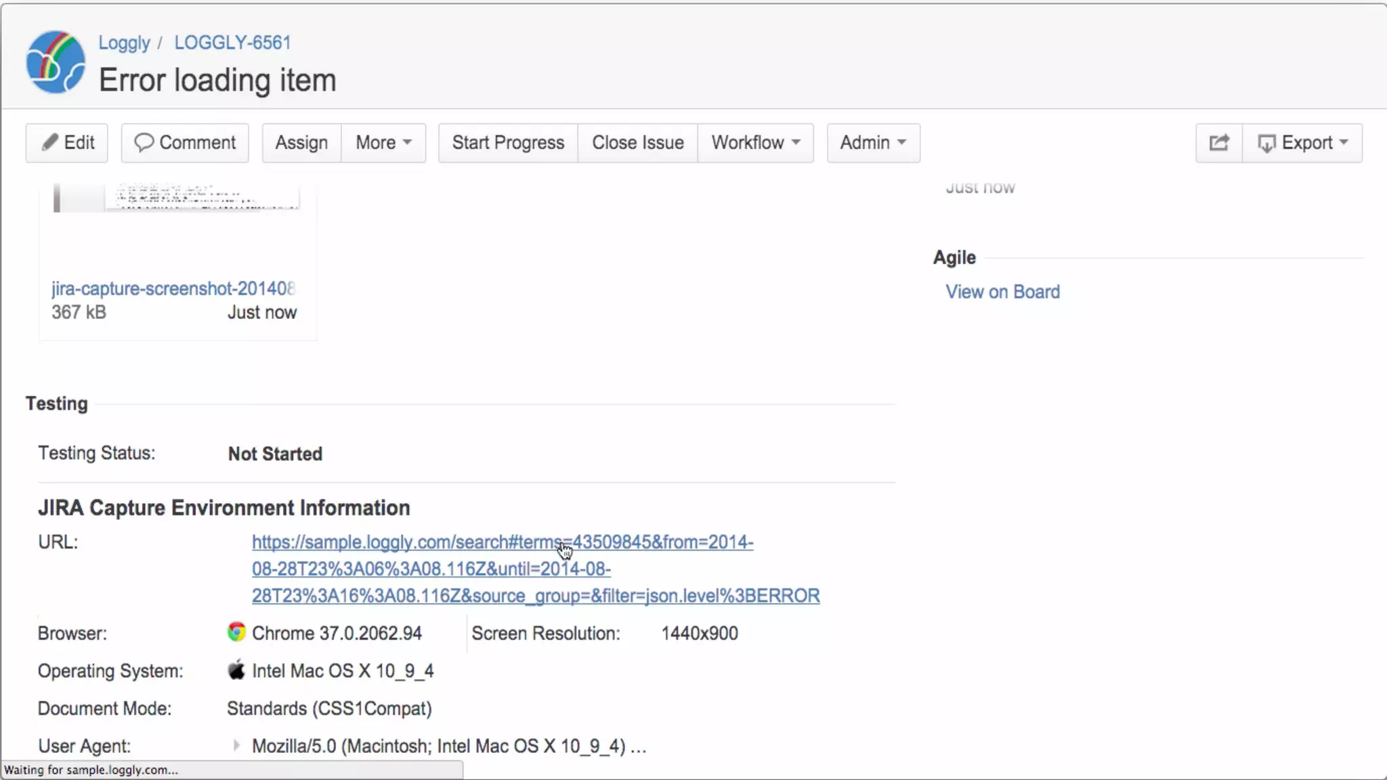
Task: Click the Loggly project avatar icon
Action: (56, 62)
